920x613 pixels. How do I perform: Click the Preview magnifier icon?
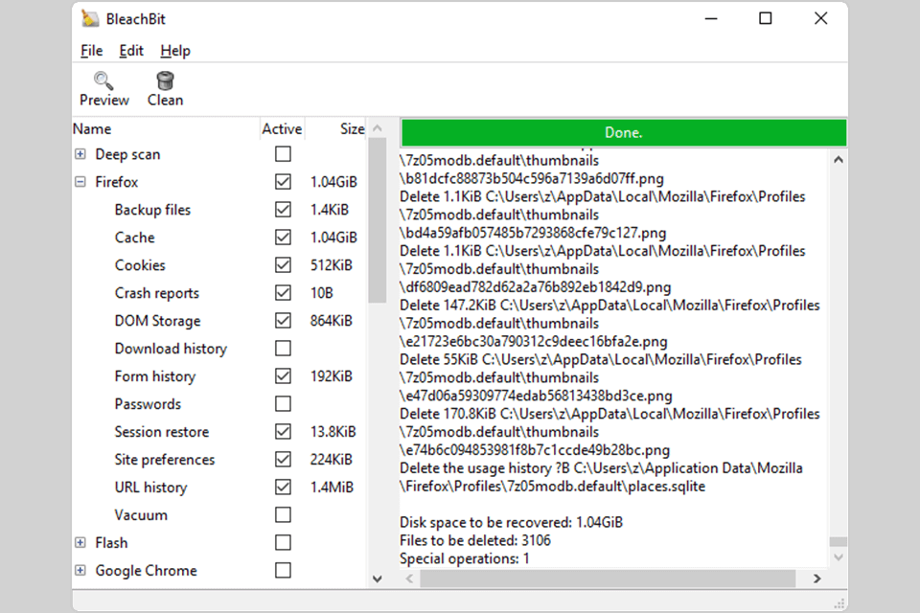click(x=103, y=79)
